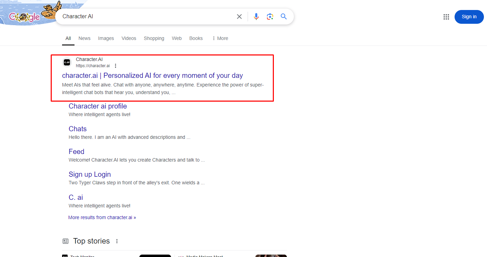Open the Google apps grid
The height and width of the screenshot is (257, 487).
[x=446, y=17]
